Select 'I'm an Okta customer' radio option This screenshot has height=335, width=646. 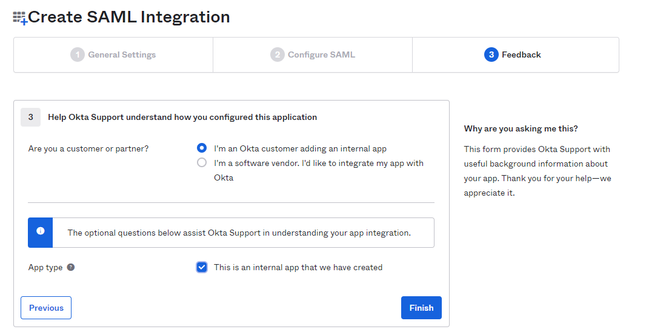201,148
